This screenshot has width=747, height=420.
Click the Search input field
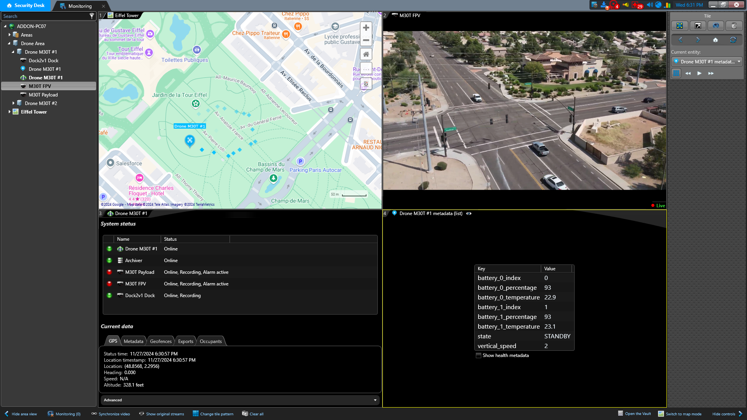(x=45, y=16)
